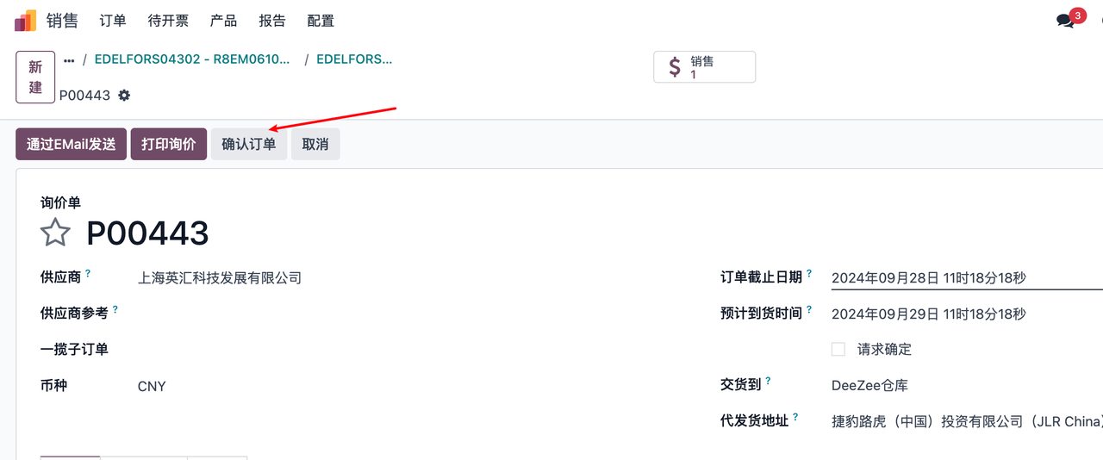The width and height of the screenshot is (1103, 460).
Task: Click the help icon next to 供应商
Action: click(x=88, y=274)
